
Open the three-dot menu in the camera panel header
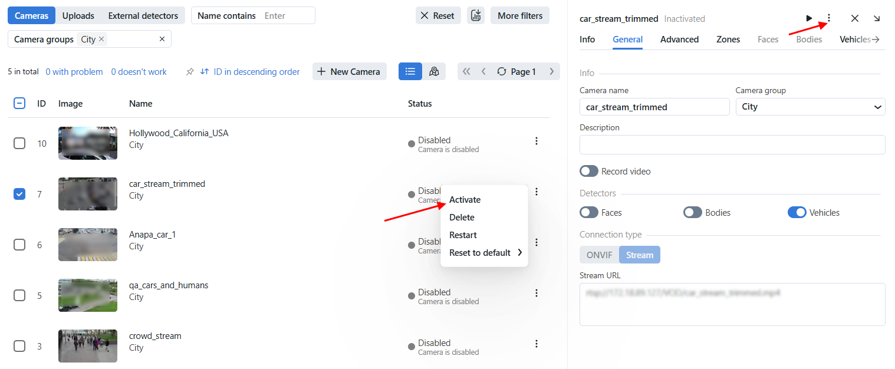click(829, 18)
